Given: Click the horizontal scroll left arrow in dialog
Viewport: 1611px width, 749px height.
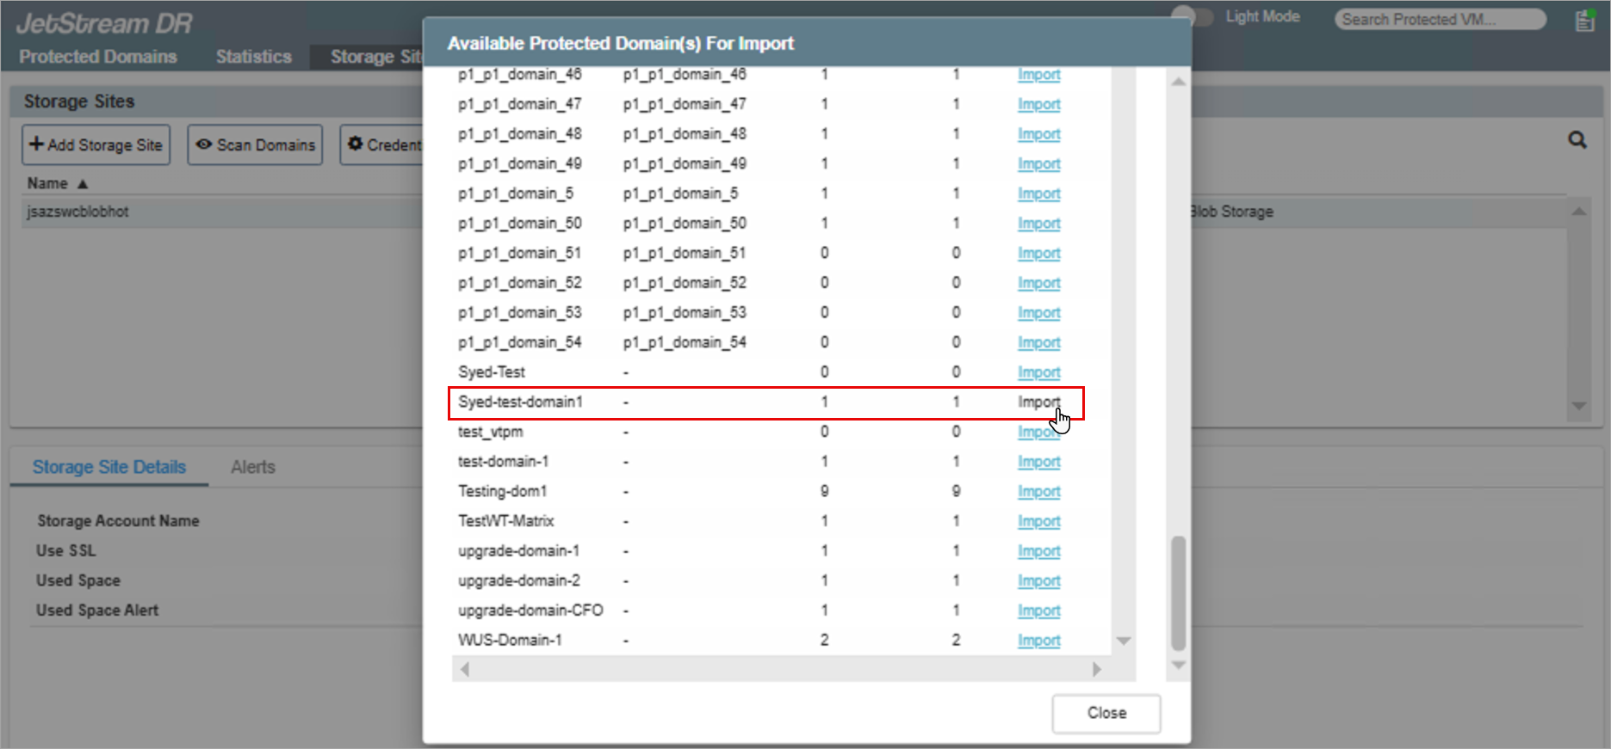Looking at the screenshot, I should [x=465, y=669].
